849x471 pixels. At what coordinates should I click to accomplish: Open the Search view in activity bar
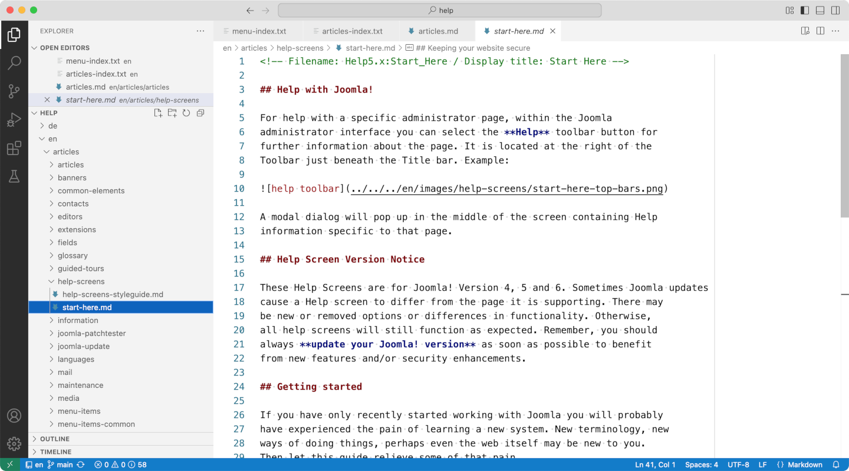(14, 62)
